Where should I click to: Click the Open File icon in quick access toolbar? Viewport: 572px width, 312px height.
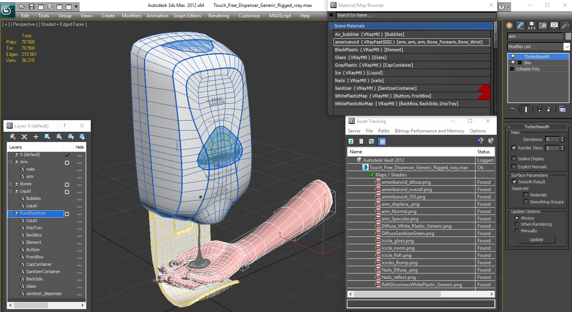coord(22,7)
